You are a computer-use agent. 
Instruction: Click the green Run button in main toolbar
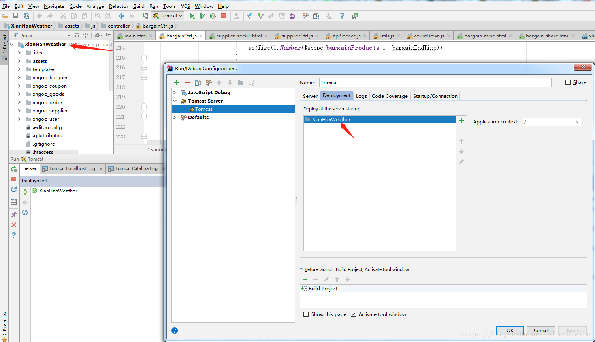click(192, 16)
